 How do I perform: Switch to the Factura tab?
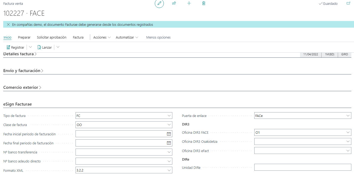pyautogui.click(x=78, y=37)
